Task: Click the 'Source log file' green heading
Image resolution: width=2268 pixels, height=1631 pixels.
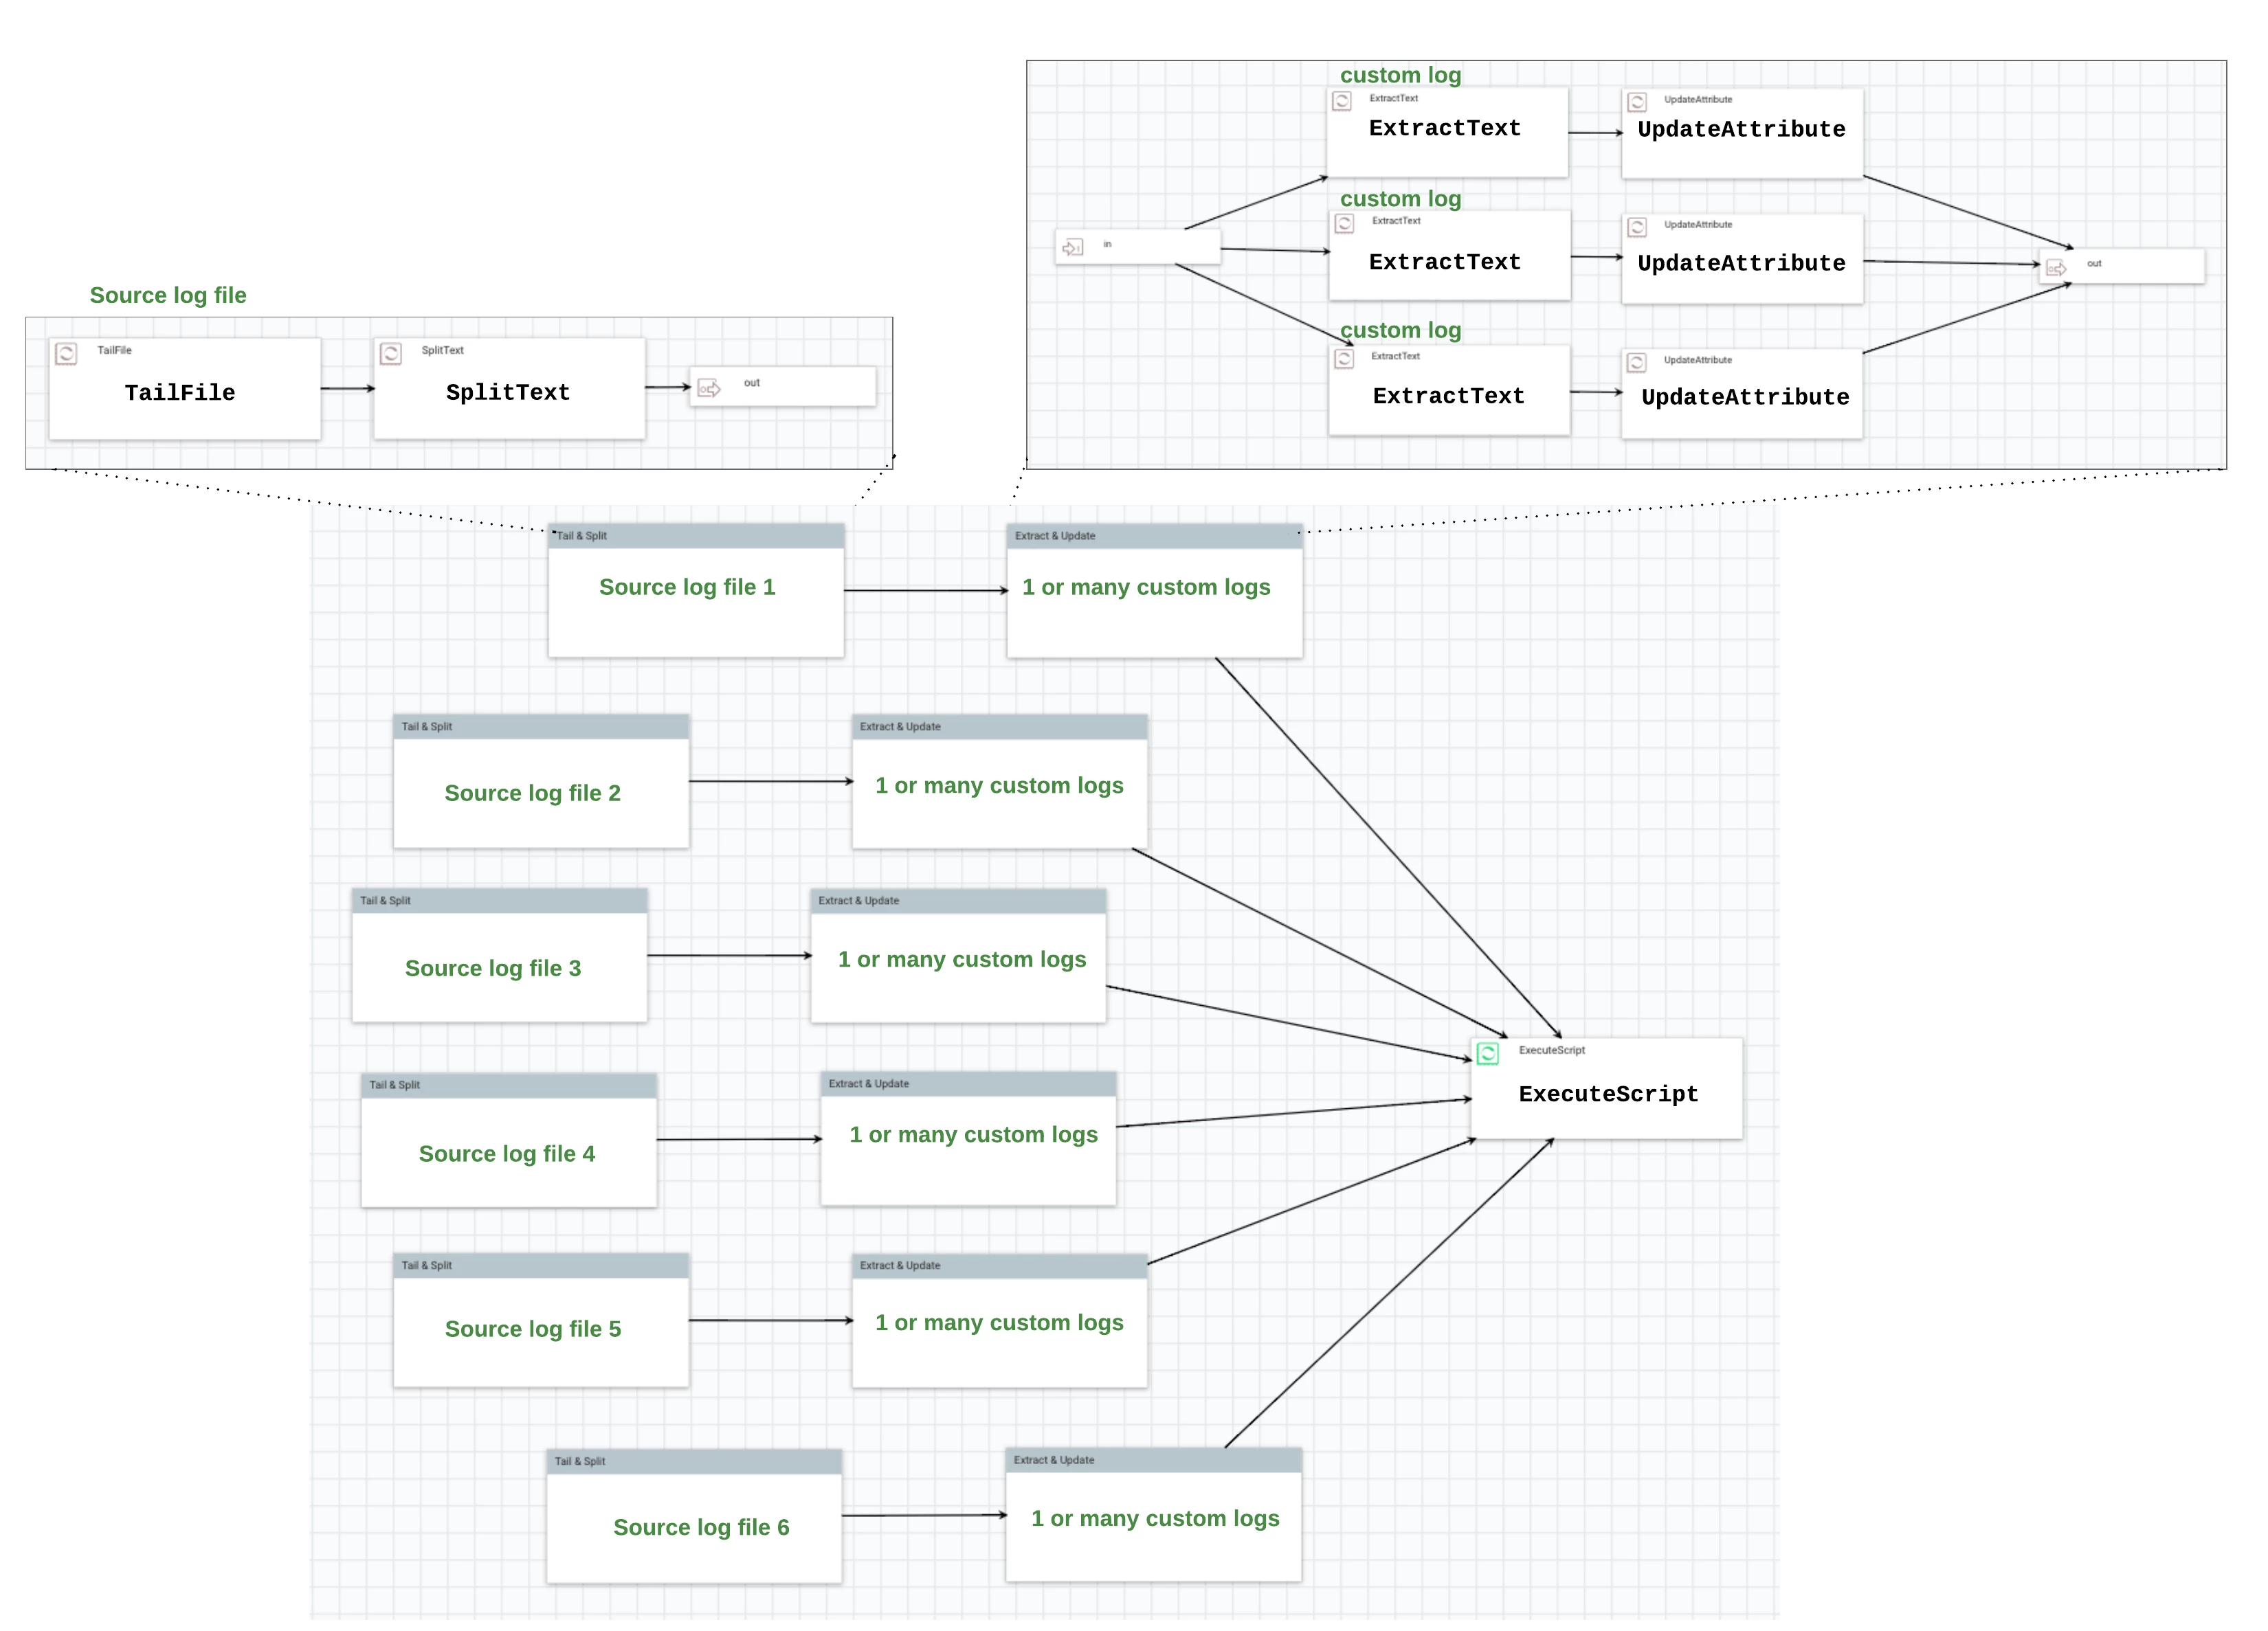Action: pos(168,295)
